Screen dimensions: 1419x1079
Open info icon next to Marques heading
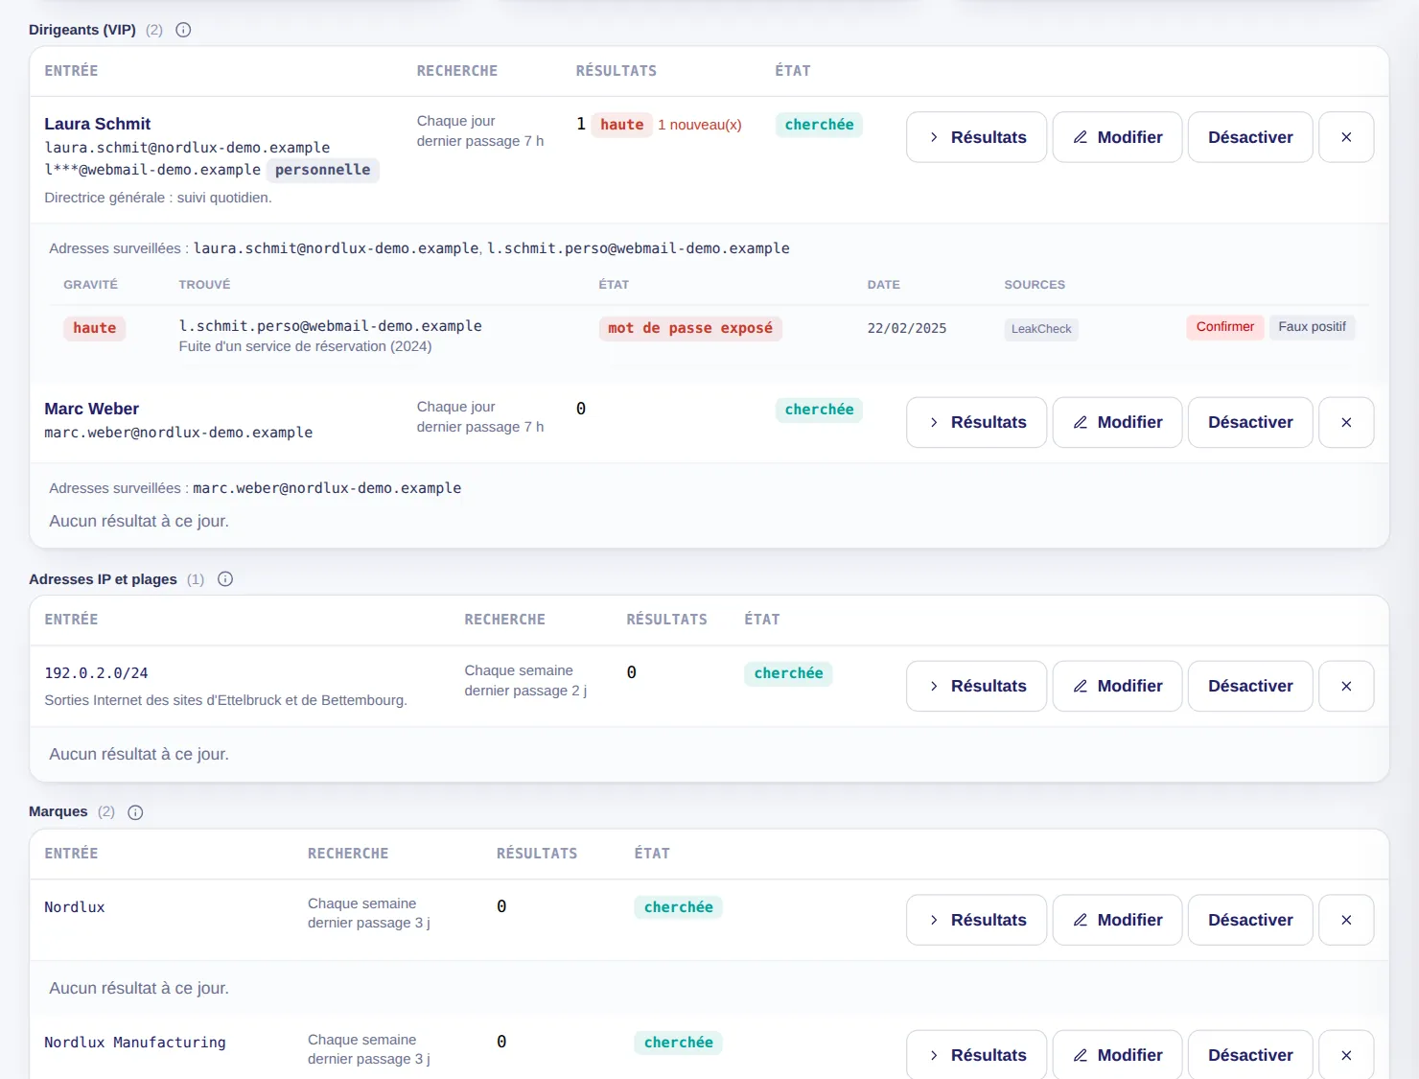[x=135, y=812]
